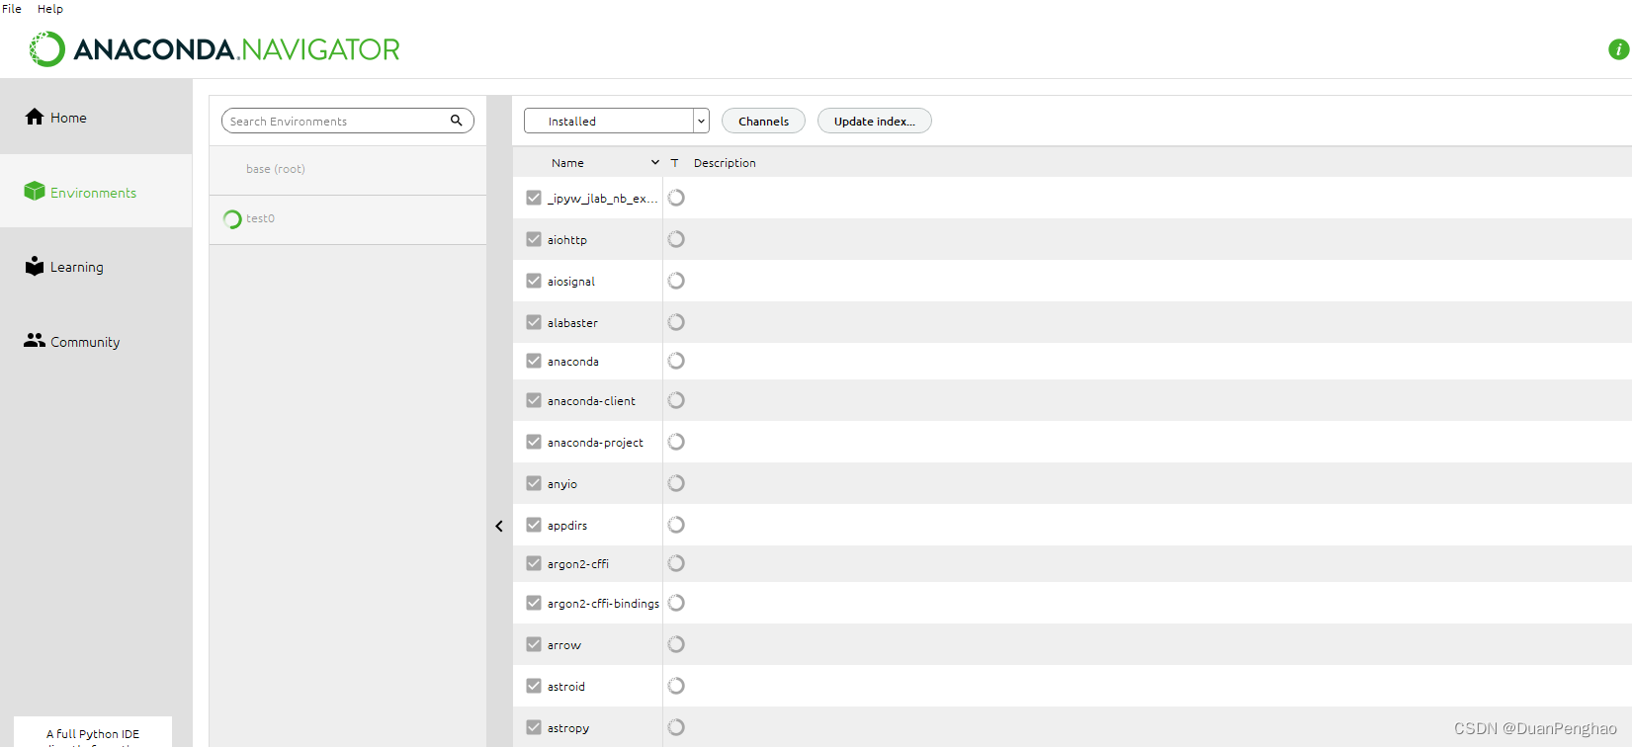
Task: Click the type indicator for anaconda-project
Action: point(676,442)
